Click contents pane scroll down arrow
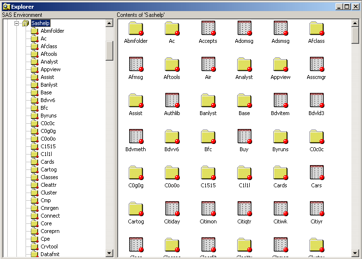 pos(355,253)
